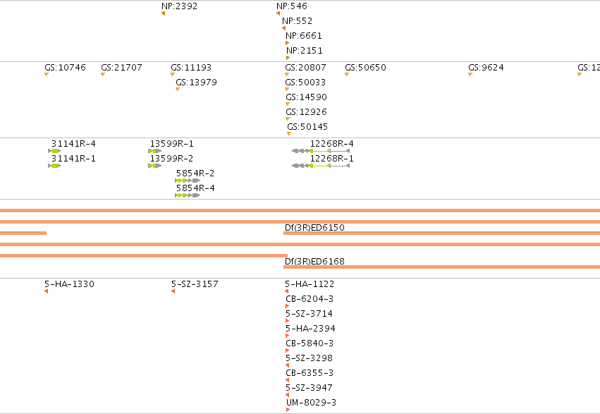Click the Df(3R)ED6150 label
The height and width of the screenshot is (414, 600).
coord(314,228)
